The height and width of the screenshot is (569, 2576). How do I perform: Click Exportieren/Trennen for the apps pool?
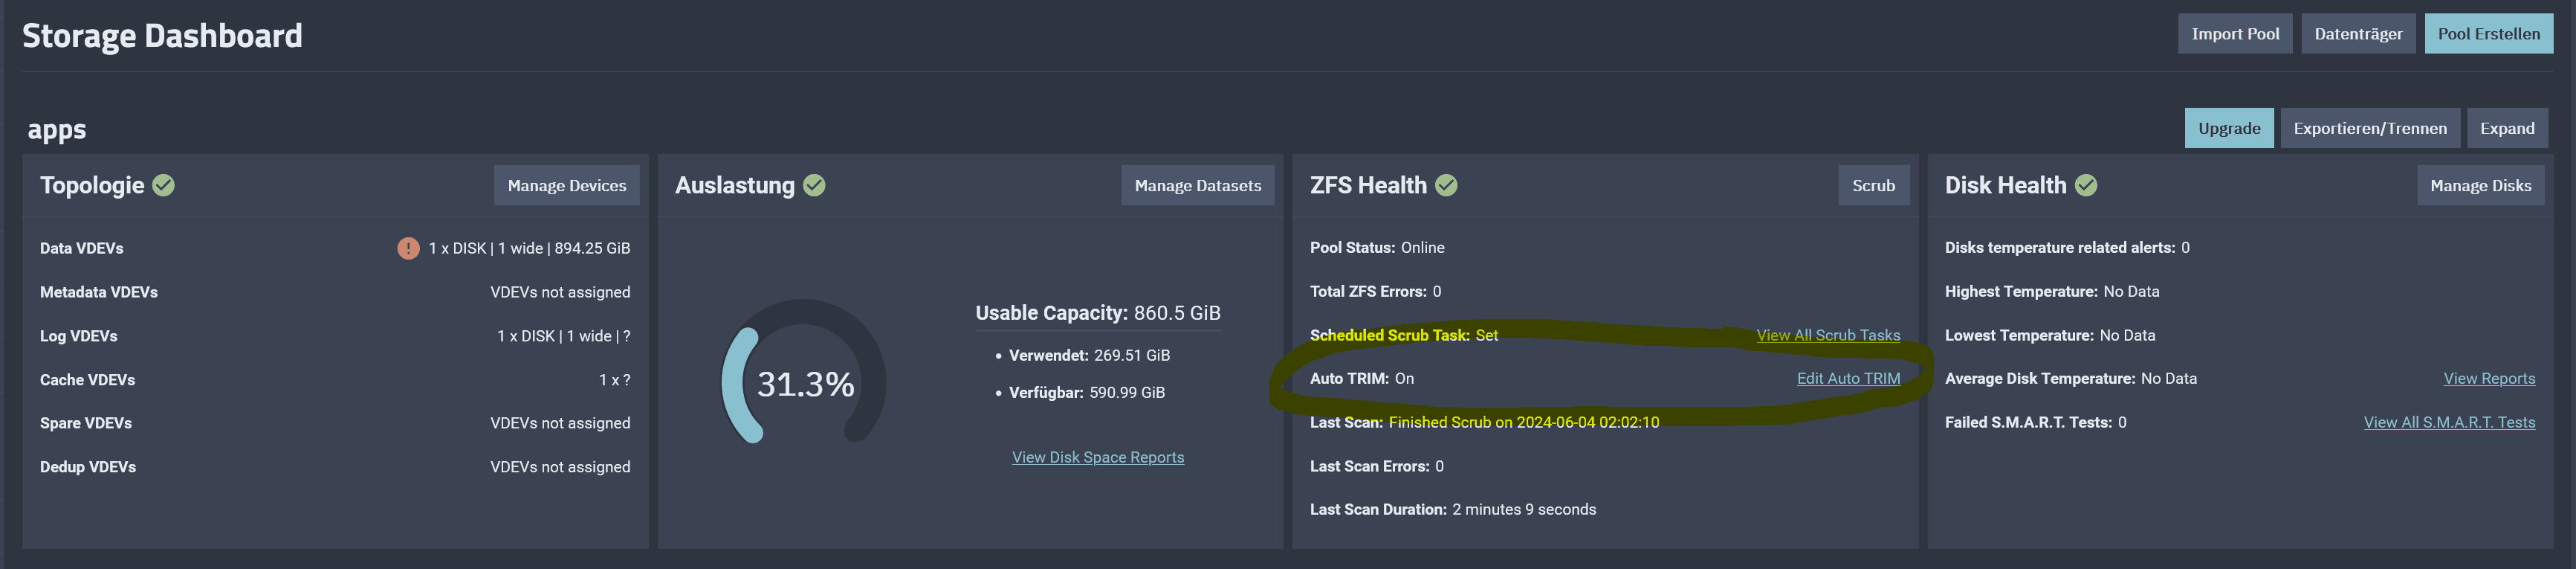click(x=2370, y=128)
